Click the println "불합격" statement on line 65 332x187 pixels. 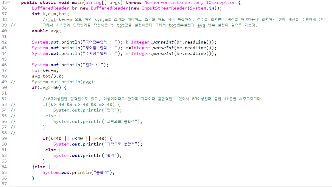tap(79, 173)
